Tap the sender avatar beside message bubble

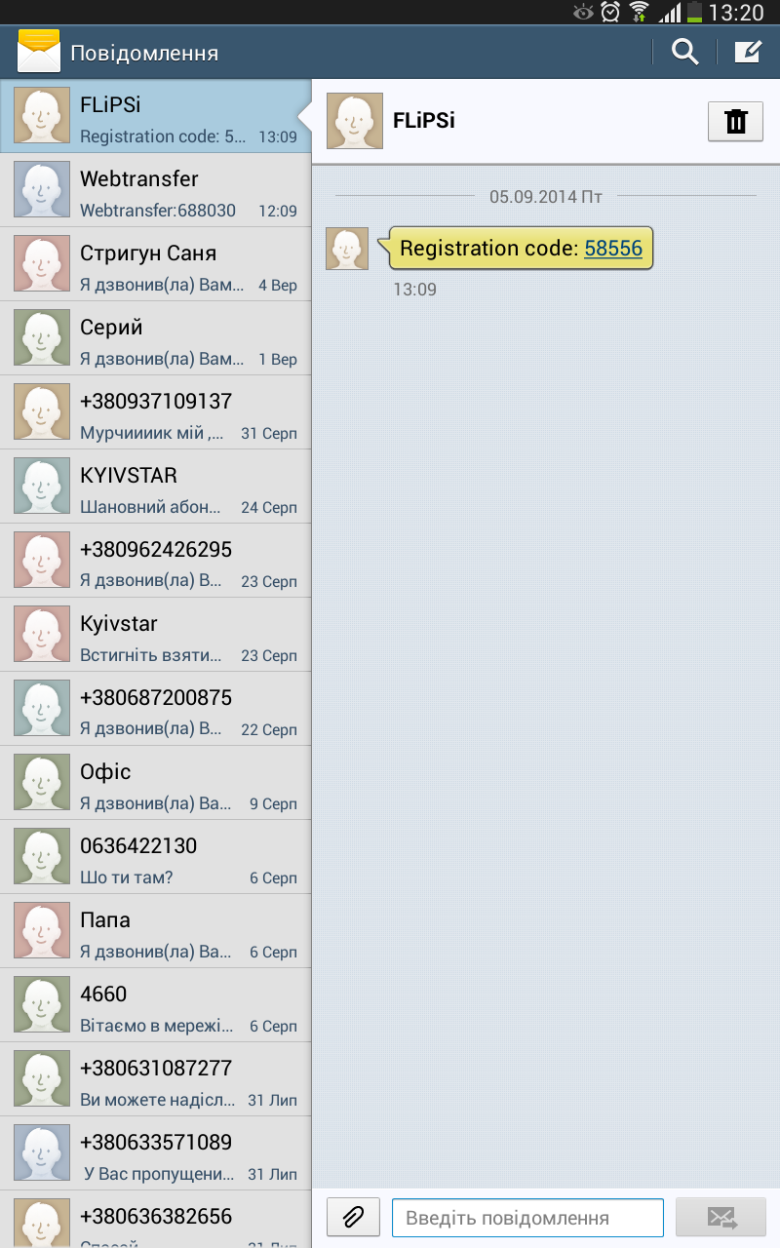(347, 249)
